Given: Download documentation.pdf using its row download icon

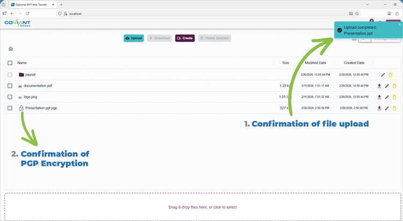Looking at the screenshot, I should coord(379,86).
